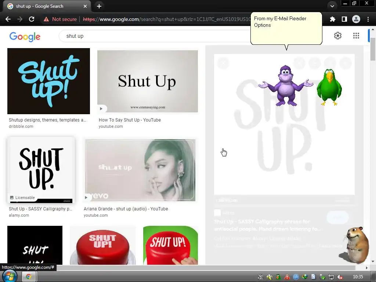This screenshot has width=376, height=282.
Task: Click Shutup designs, themes, templates caption
Action: [x=47, y=120]
